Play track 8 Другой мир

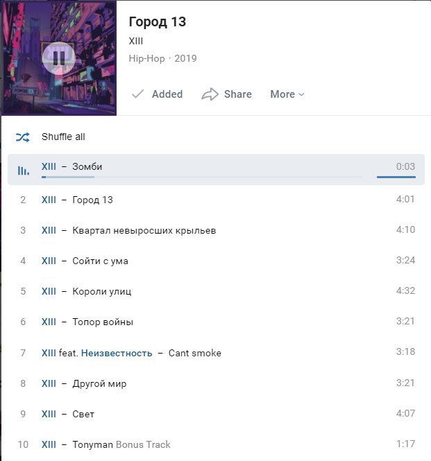click(216, 383)
